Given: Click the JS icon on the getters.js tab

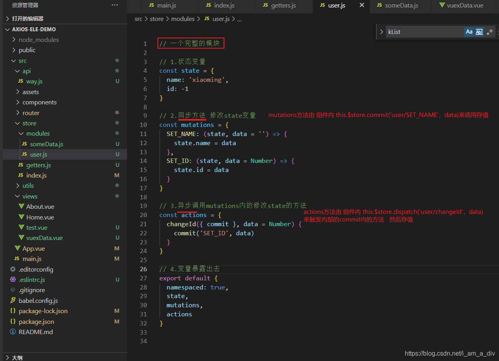Looking at the screenshot, I should click(266, 5).
